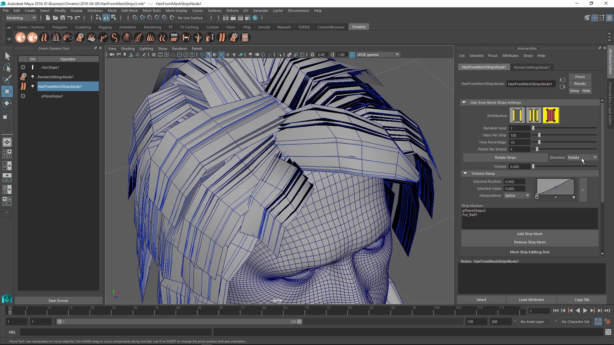Select pPlaneShape2 in Strip Meshes list

click(x=474, y=211)
